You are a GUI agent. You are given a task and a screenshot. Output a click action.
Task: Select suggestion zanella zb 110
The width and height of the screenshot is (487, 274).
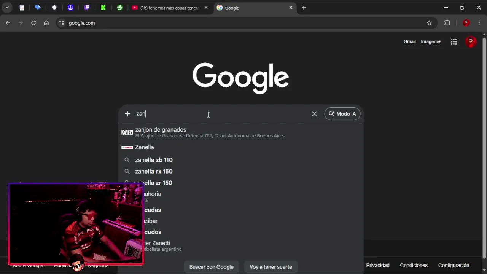coord(241,160)
